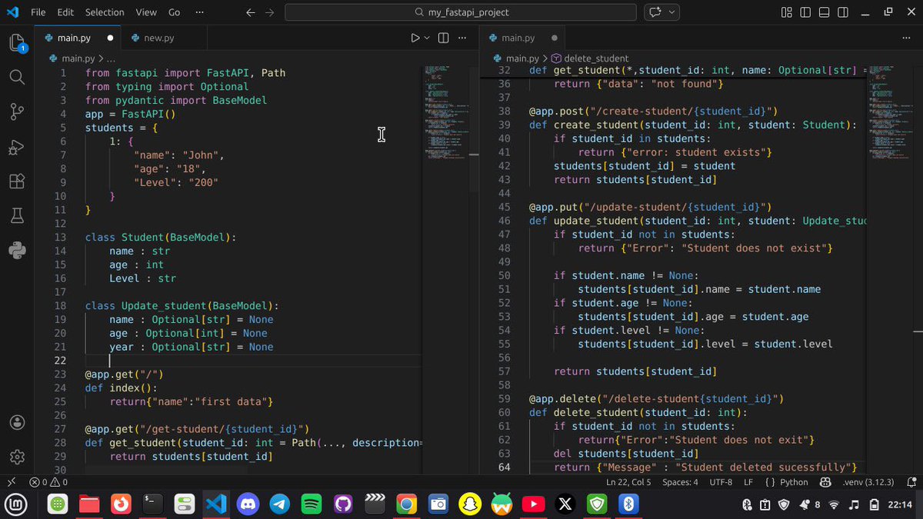Click the Copilot status icon in status bar
This screenshot has width=923, height=519.
tap(826, 482)
